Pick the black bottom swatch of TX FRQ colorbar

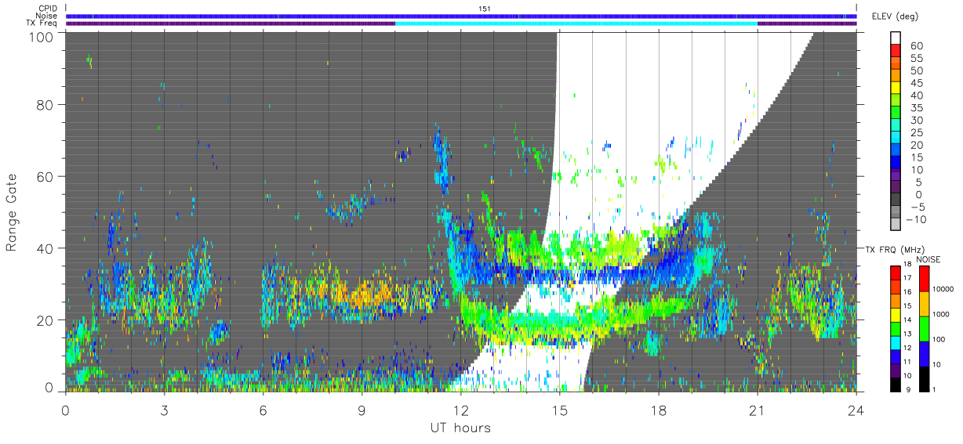[x=895, y=384]
